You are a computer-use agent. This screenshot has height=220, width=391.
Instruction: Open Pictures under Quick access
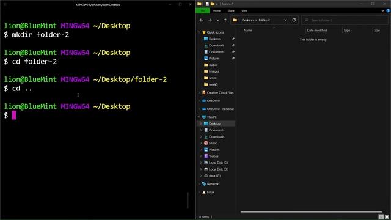click(x=214, y=59)
